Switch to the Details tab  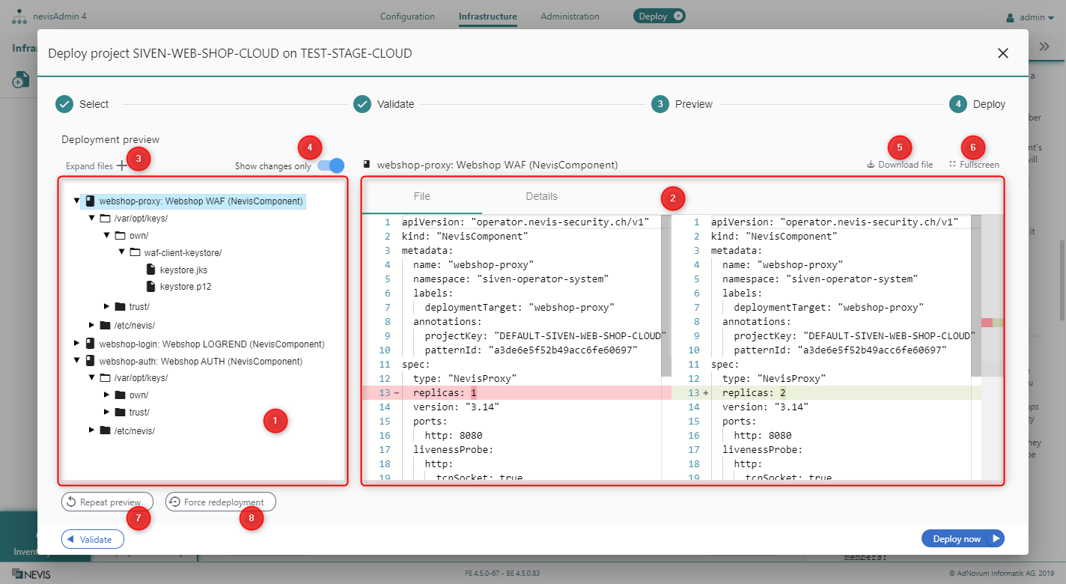pos(541,196)
